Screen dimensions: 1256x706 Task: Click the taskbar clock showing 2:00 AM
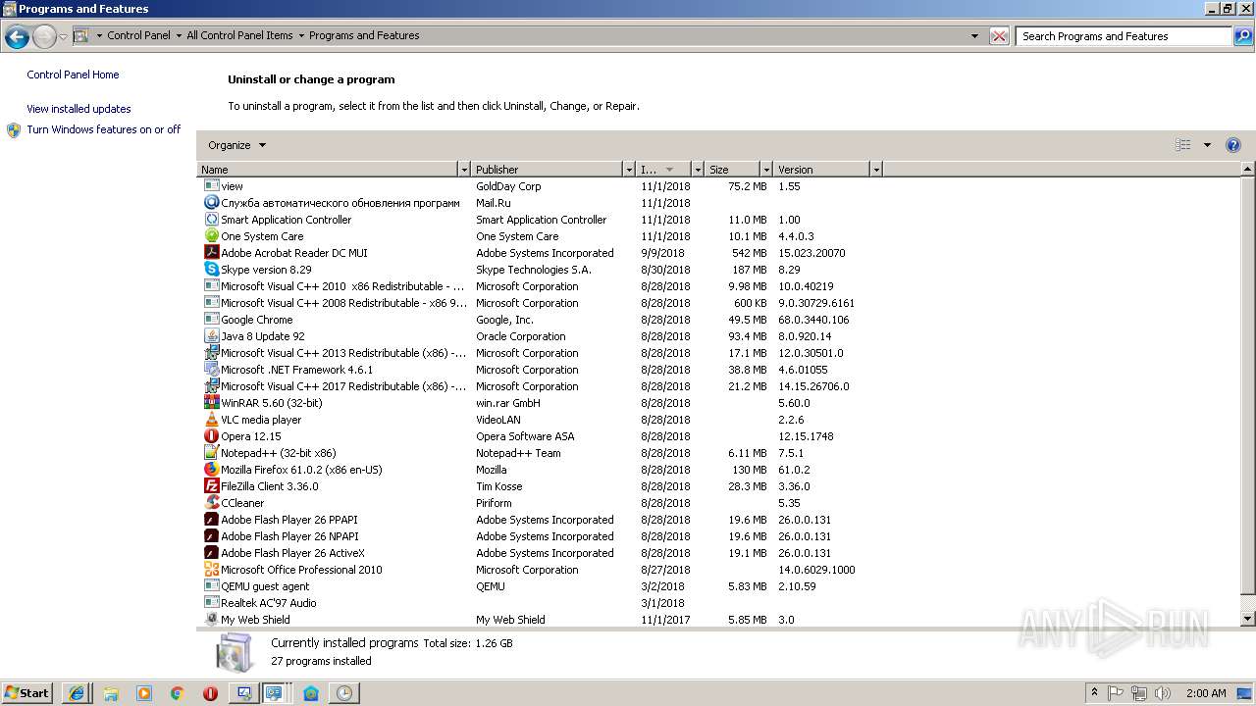1206,693
